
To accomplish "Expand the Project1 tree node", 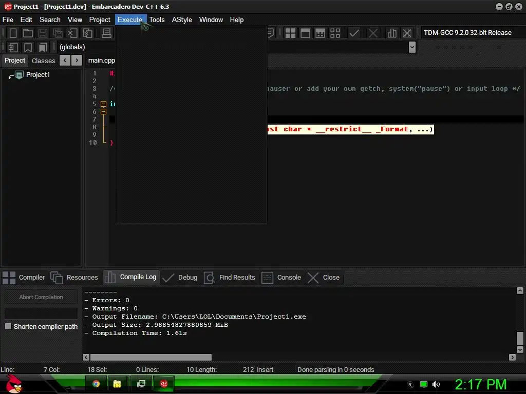I will pyautogui.click(x=10, y=77).
